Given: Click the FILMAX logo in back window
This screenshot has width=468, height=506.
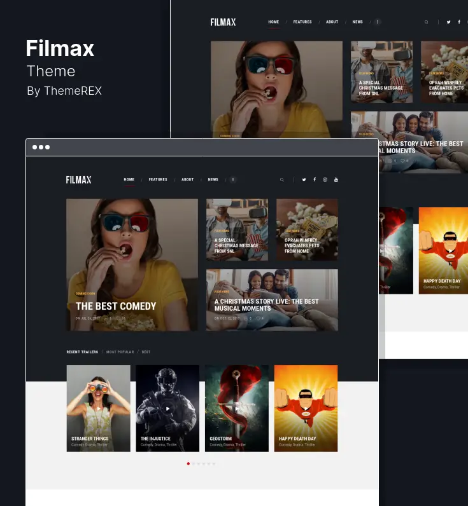Looking at the screenshot, I should click(x=223, y=22).
